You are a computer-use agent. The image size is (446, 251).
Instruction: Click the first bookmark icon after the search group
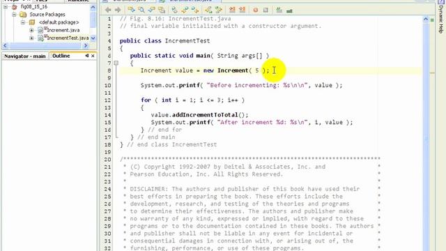(175, 10)
